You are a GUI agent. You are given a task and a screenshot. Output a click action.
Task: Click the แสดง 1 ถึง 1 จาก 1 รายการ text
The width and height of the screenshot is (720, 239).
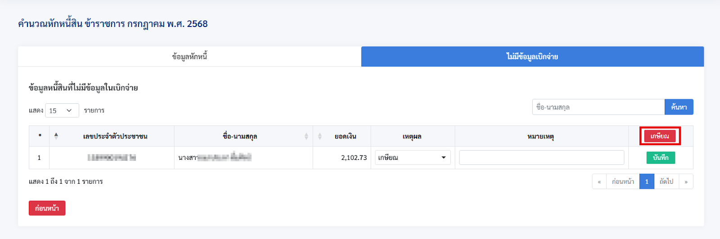(x=66, y=181)
